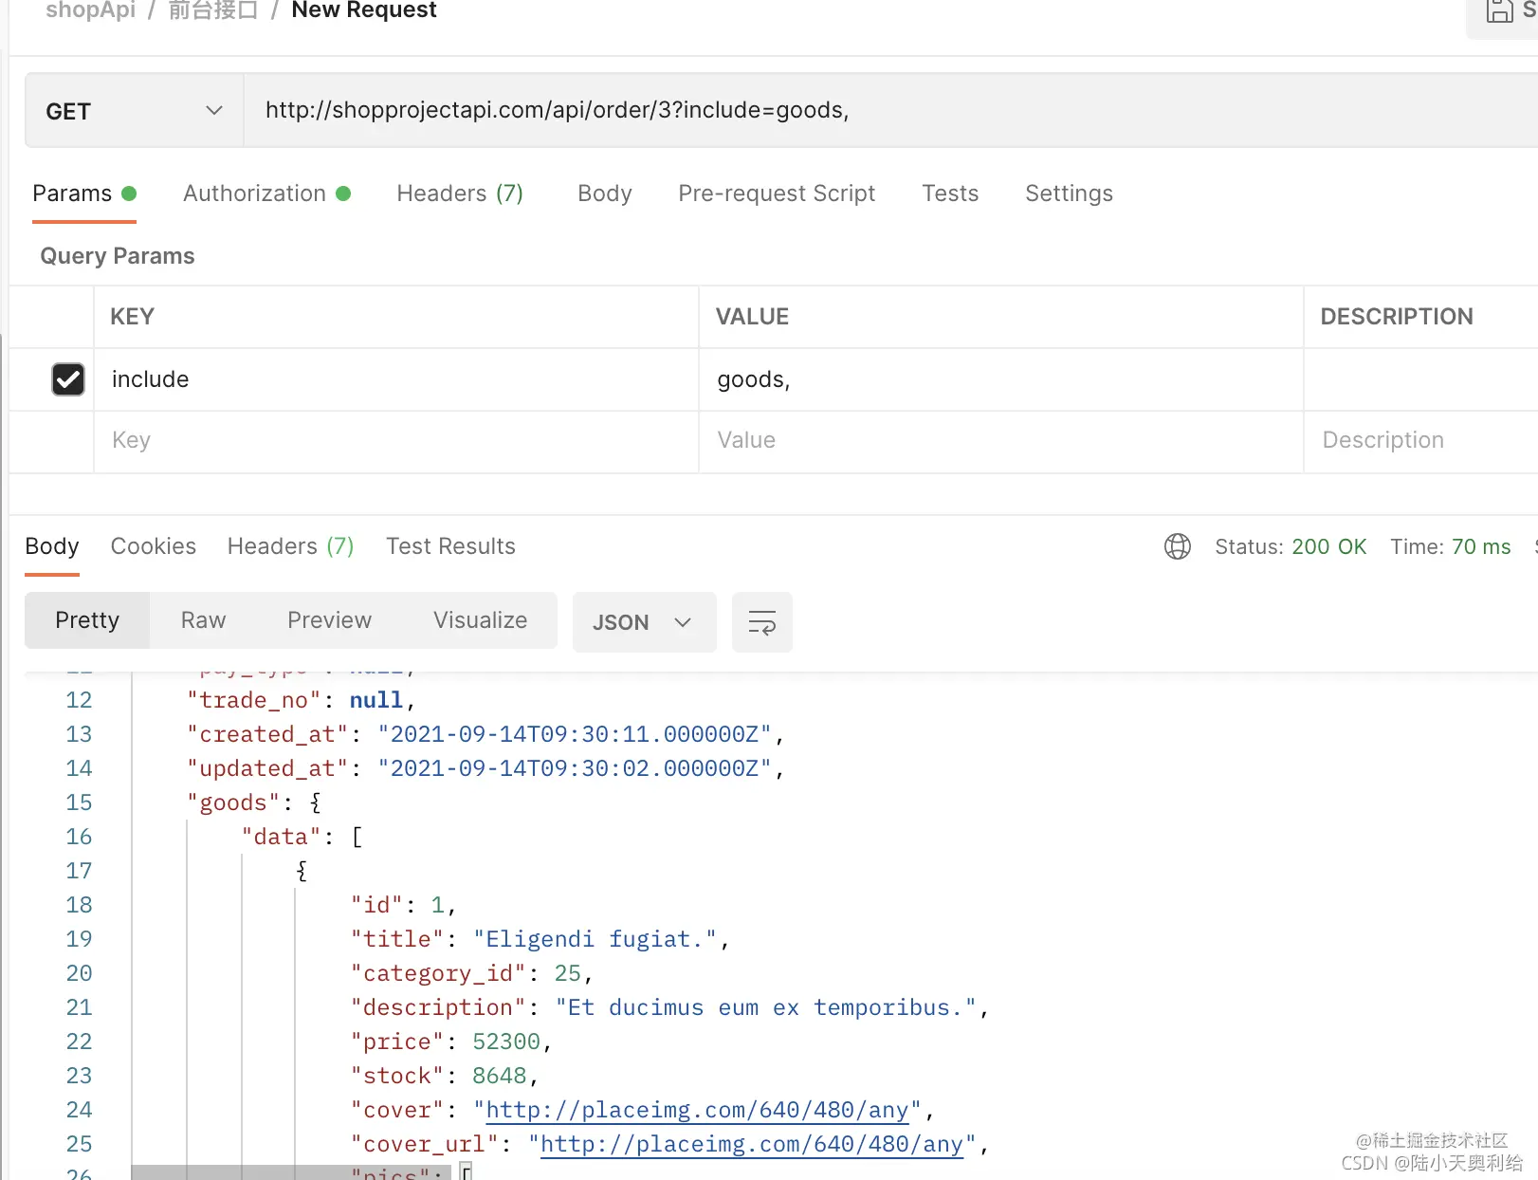
Task: Select the Pre-request Script tab
Action: pyautogui.click(x=777, y=194)
